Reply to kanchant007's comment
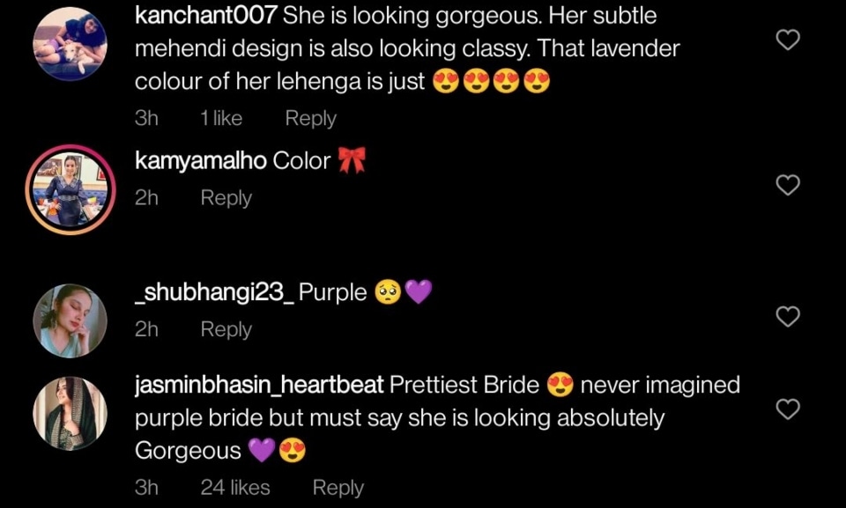Image resolution: width=846 pixels, height=508 pixels. pos(311,118)
